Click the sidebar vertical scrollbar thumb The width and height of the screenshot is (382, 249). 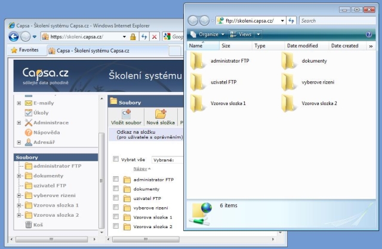101,180
